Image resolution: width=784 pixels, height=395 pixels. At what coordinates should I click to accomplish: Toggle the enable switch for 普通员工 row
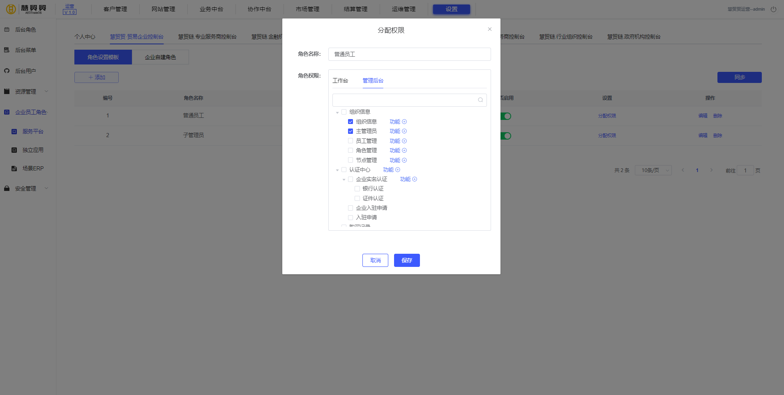pyautogui.click(x=506, y=116)
